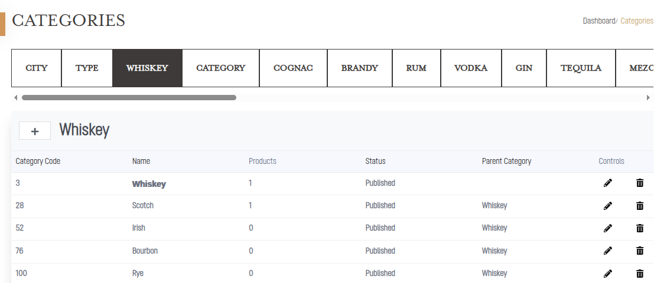The width and height of the screenshot is (654, 283).
Task: Open the Rum tab
Action: tap(417, 68)
